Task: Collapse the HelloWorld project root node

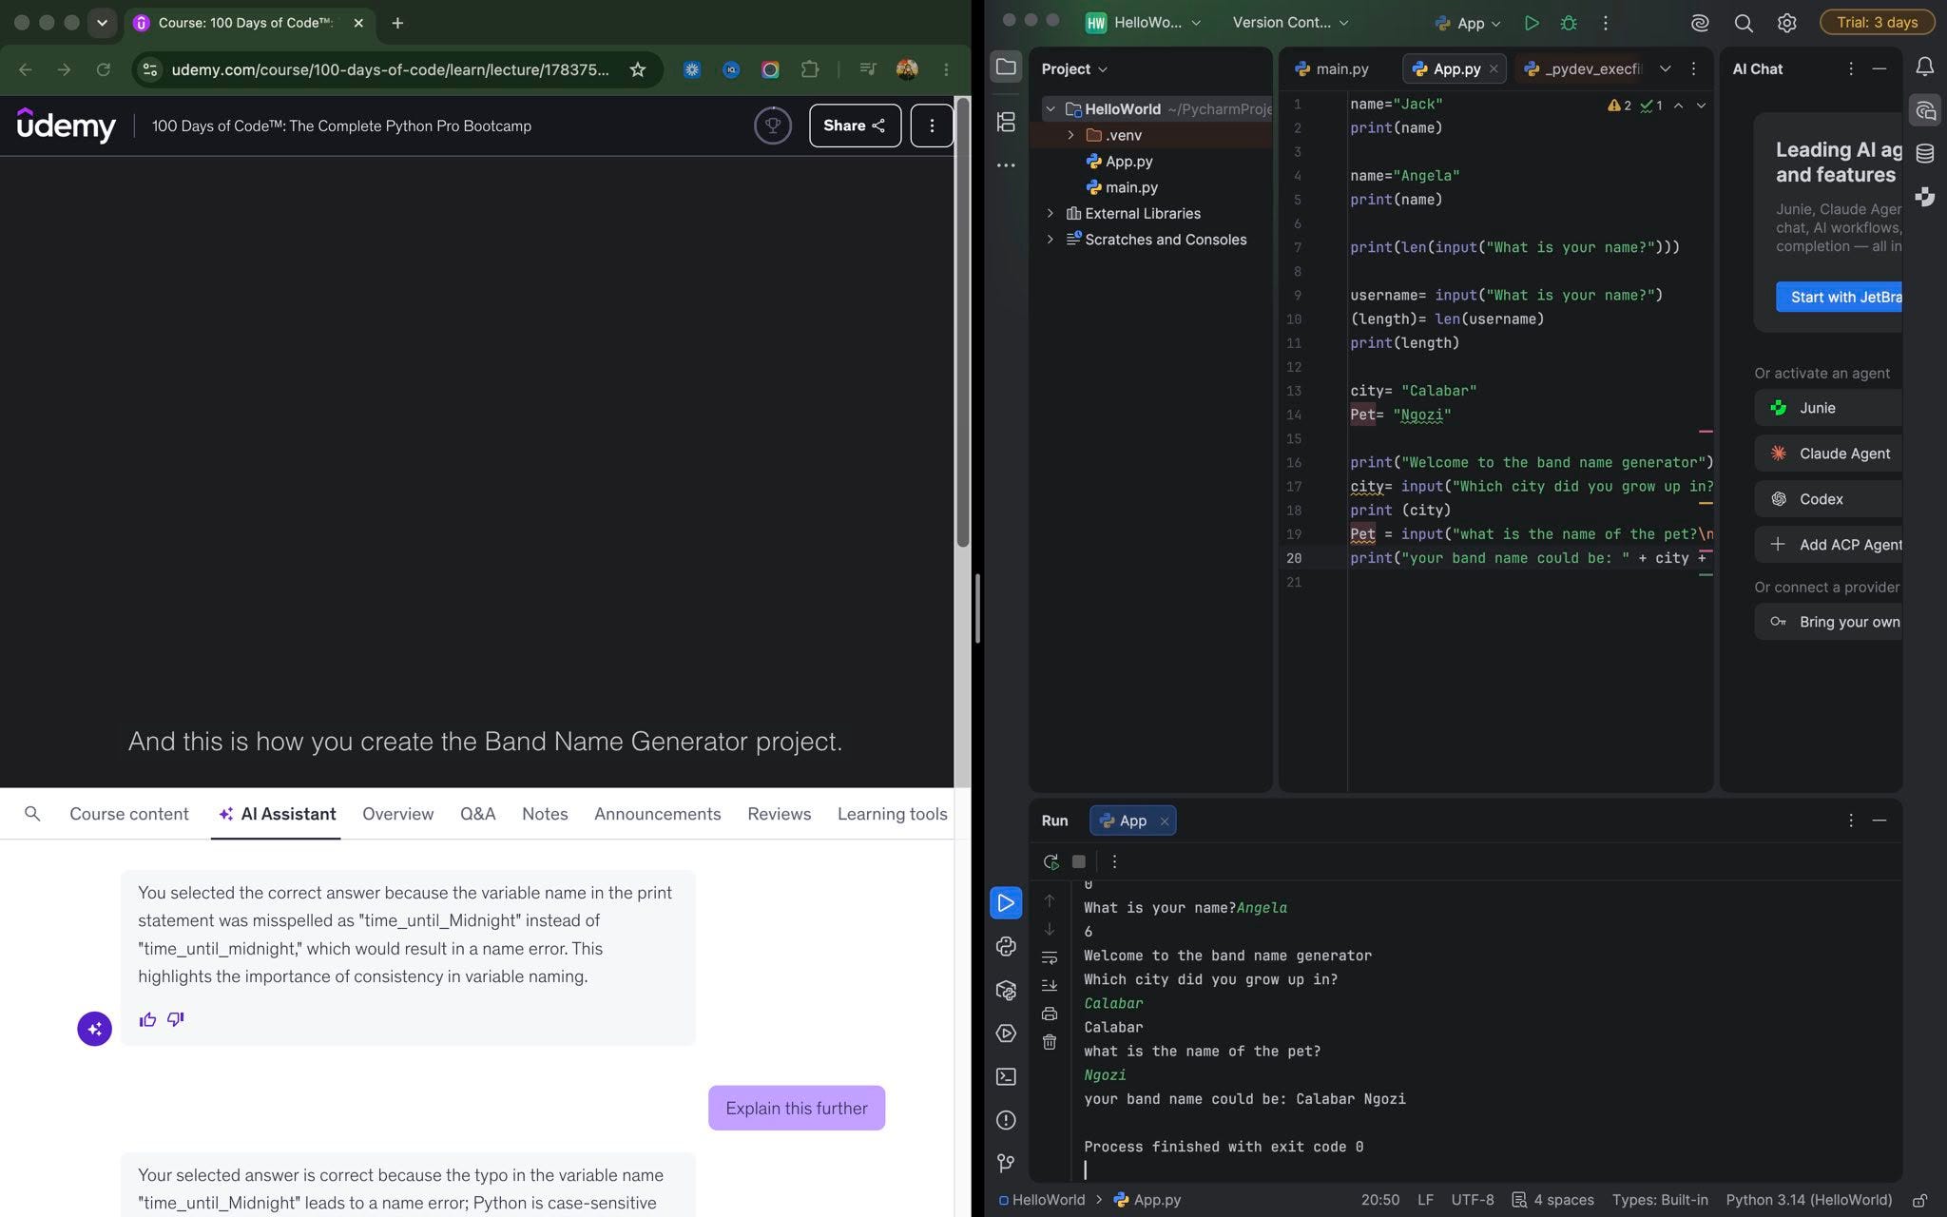Action: [1051, 109]
